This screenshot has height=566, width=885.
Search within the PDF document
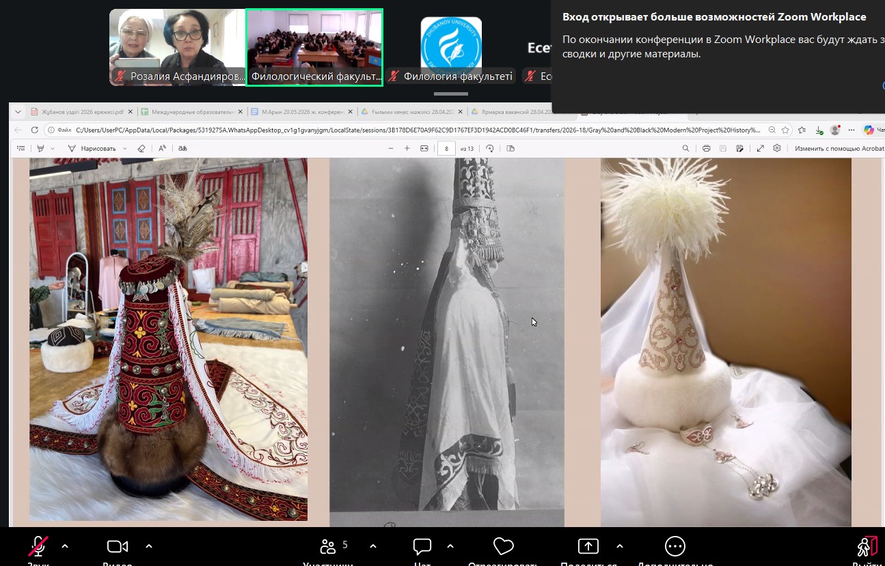click(685, 148)
